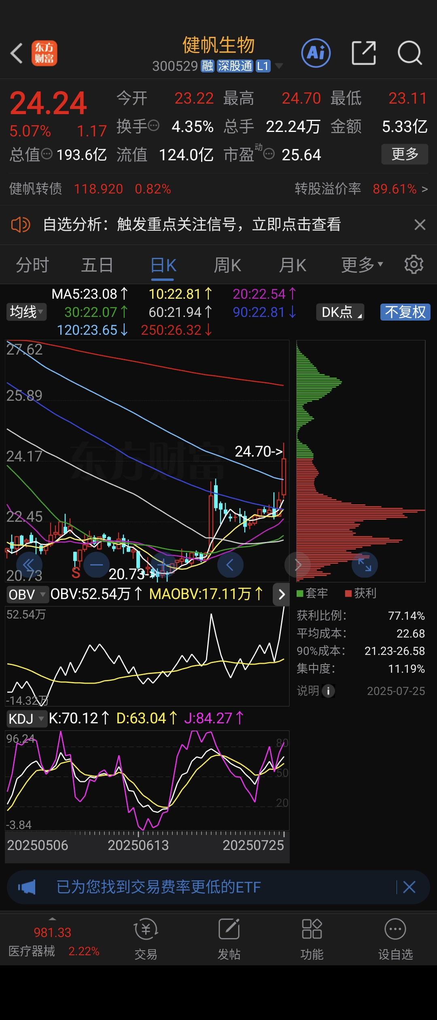Switch to 五日 chart tab
Viewport: 437px width, 1020px height.
tap(97, 266)
